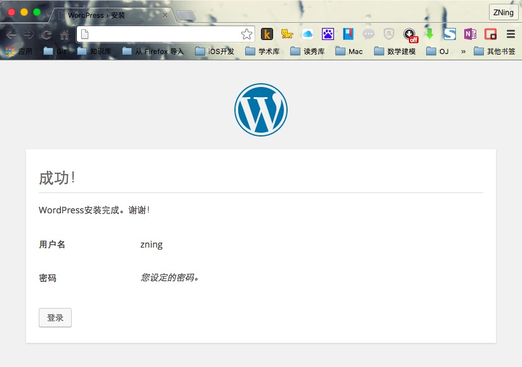
Task: Click the Baidu paw extension icon
Action: point(328,34)
